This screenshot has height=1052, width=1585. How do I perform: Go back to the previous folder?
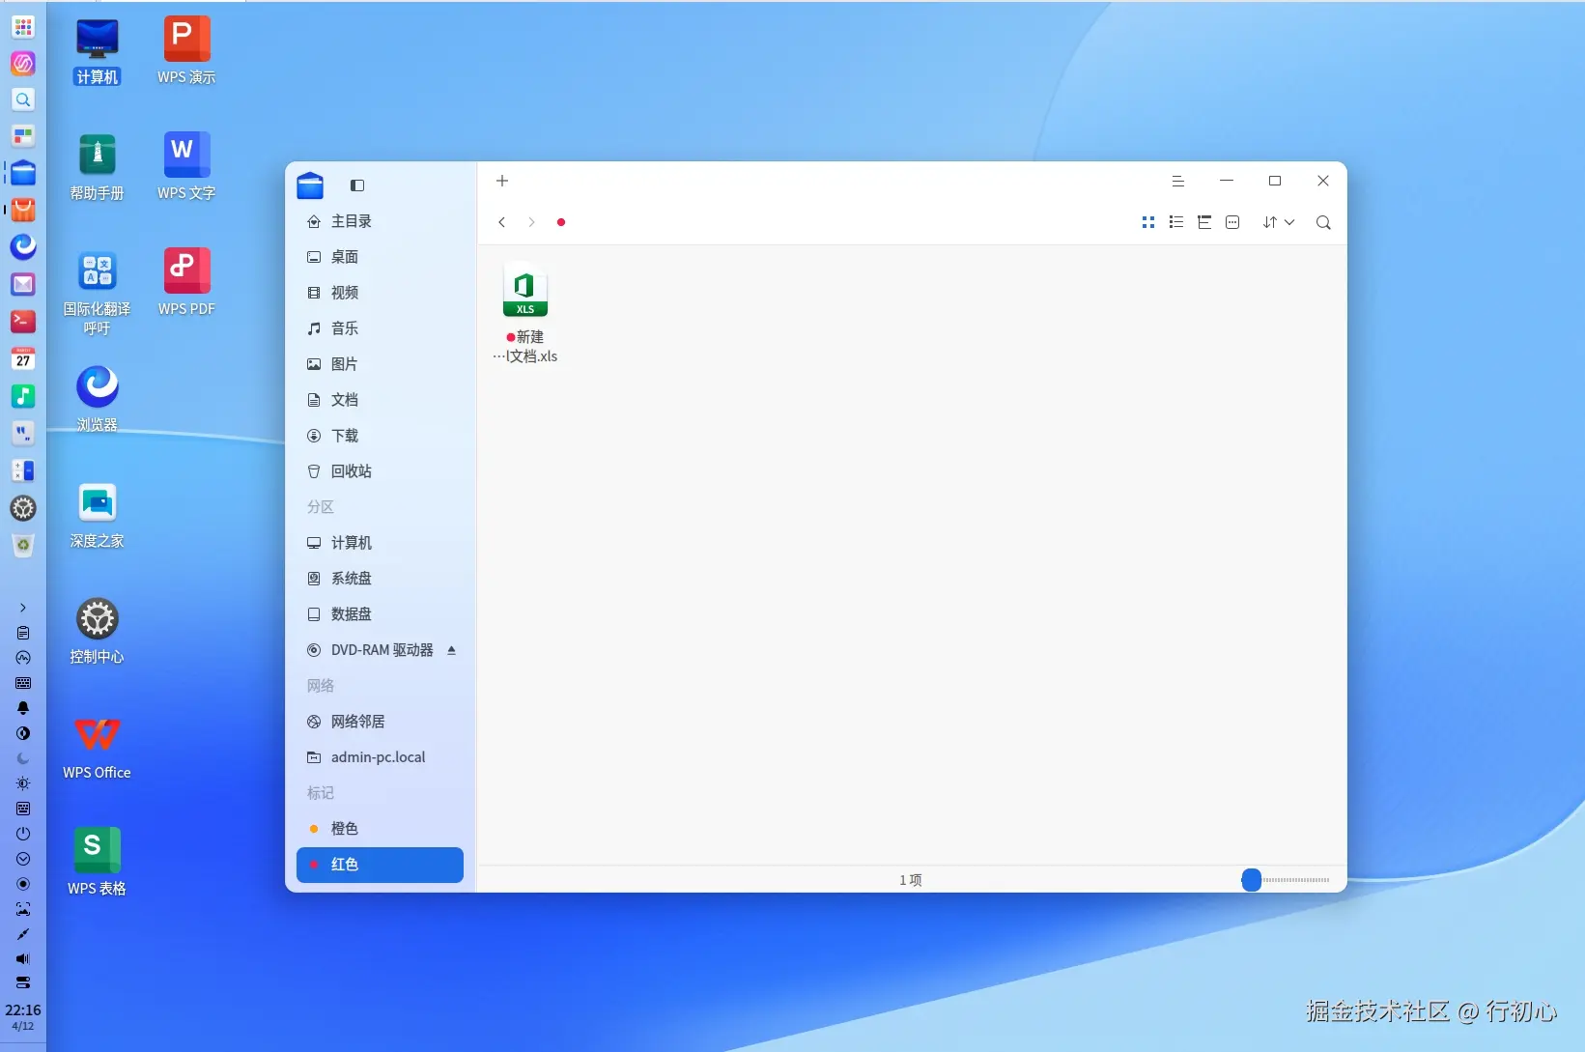[502, 222]
